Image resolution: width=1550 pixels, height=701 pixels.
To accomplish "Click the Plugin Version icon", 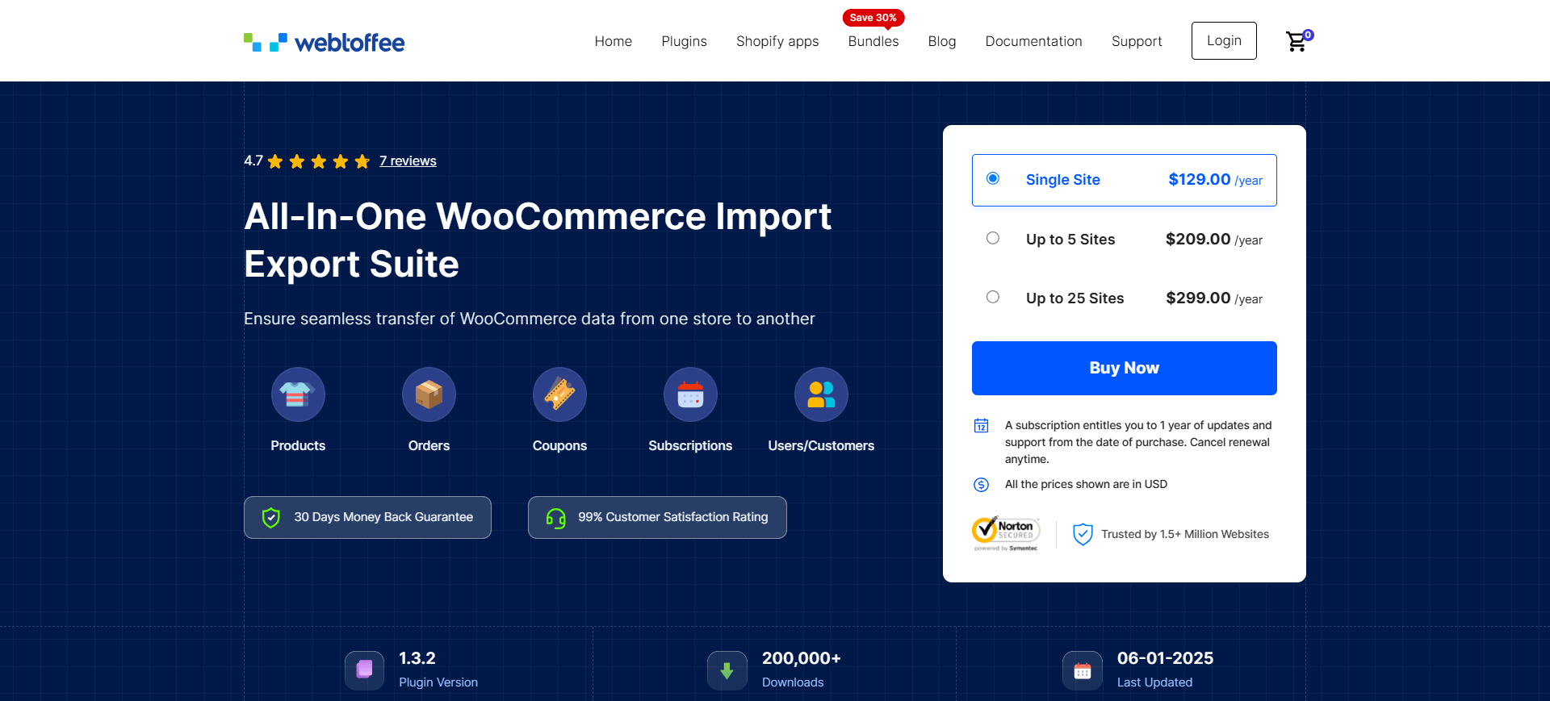I will [x=364, y=670].
